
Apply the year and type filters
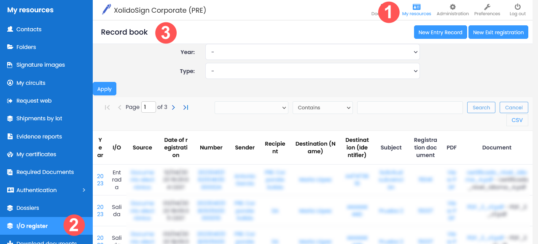point(105,89)
